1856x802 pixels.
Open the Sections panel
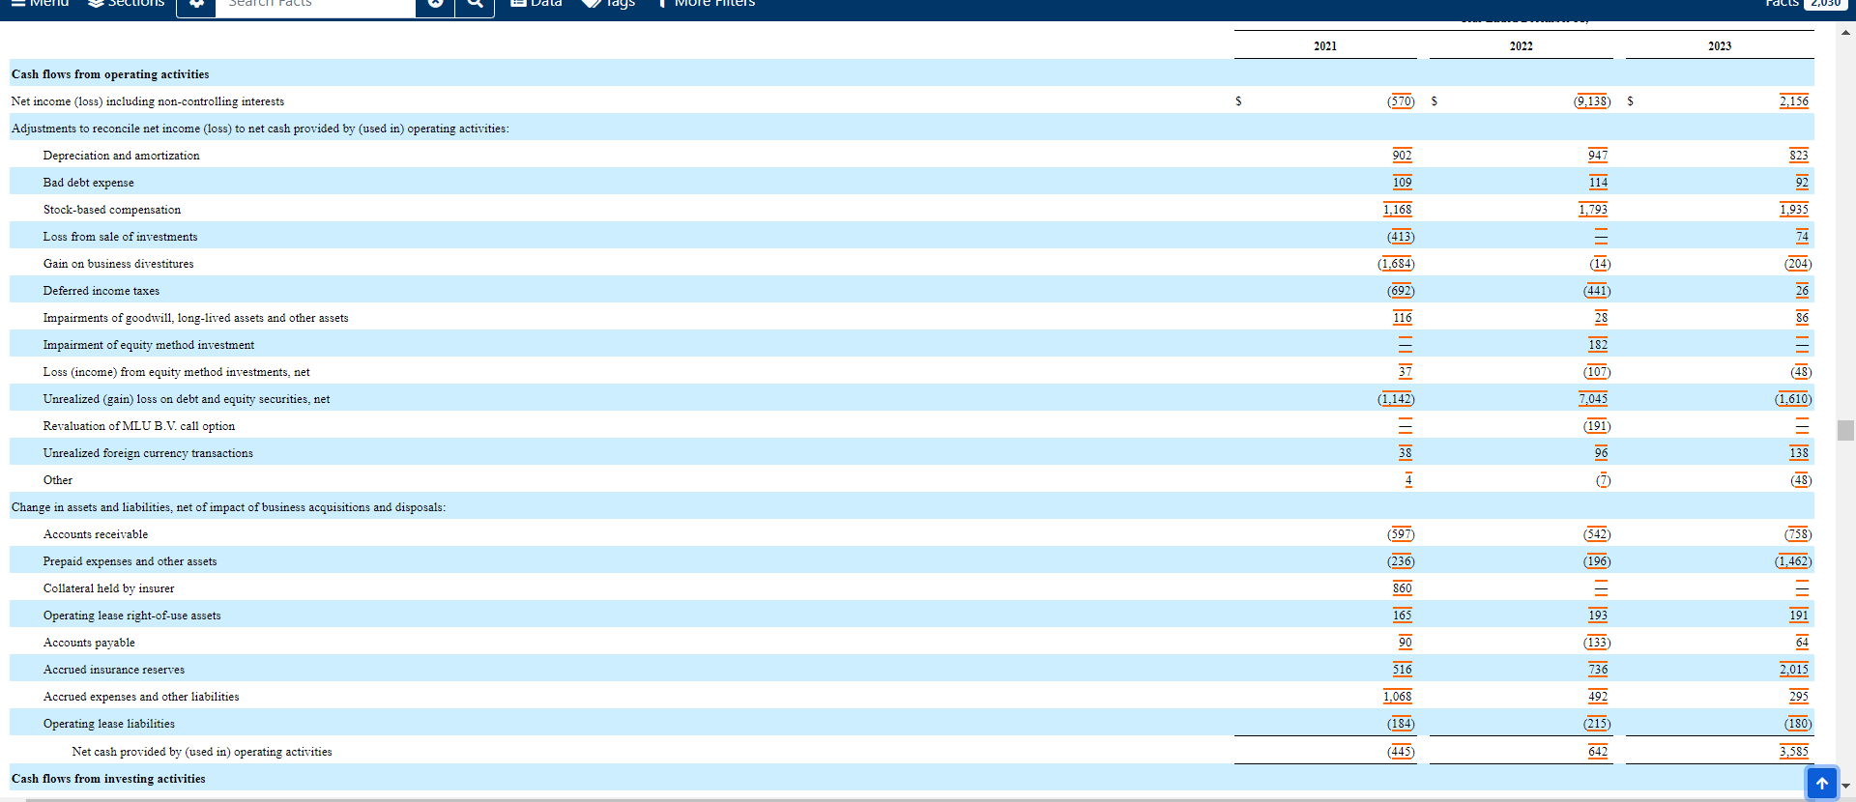coord(127,4)
